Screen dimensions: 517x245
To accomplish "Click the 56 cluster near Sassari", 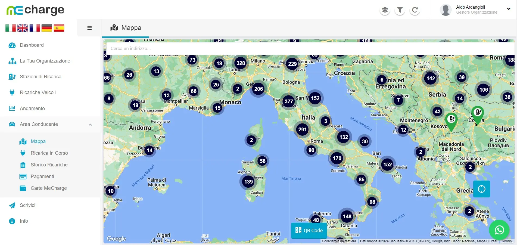I will point(262,161).
